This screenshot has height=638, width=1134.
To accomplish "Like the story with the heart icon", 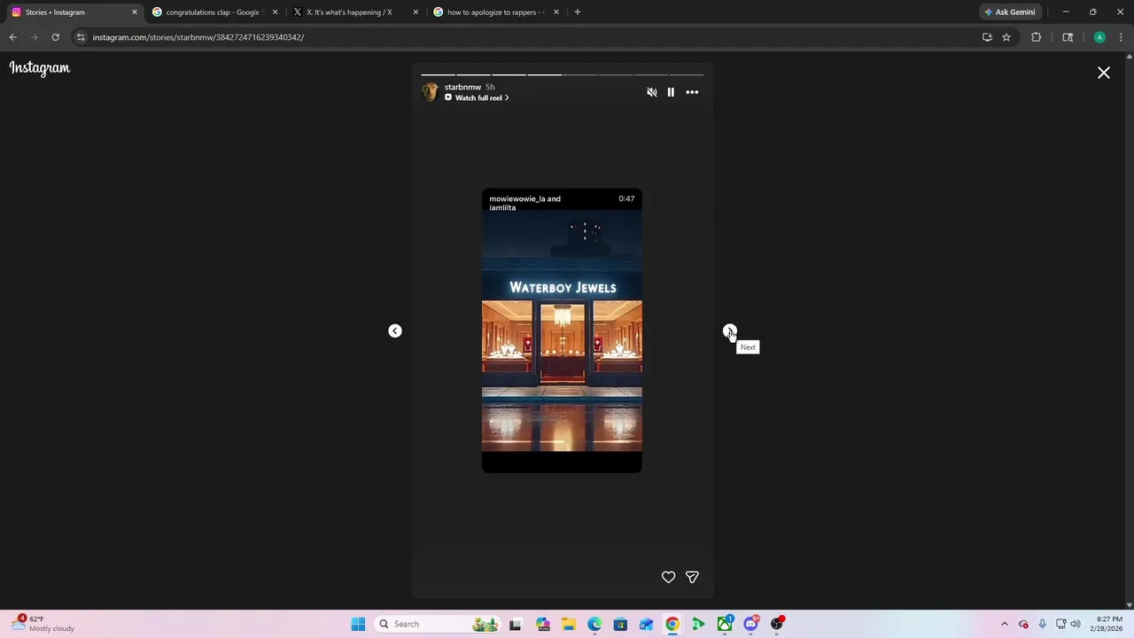I will [669, 577].
